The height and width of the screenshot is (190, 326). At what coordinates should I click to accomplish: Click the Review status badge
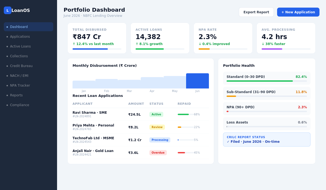(x=157, y=127)
